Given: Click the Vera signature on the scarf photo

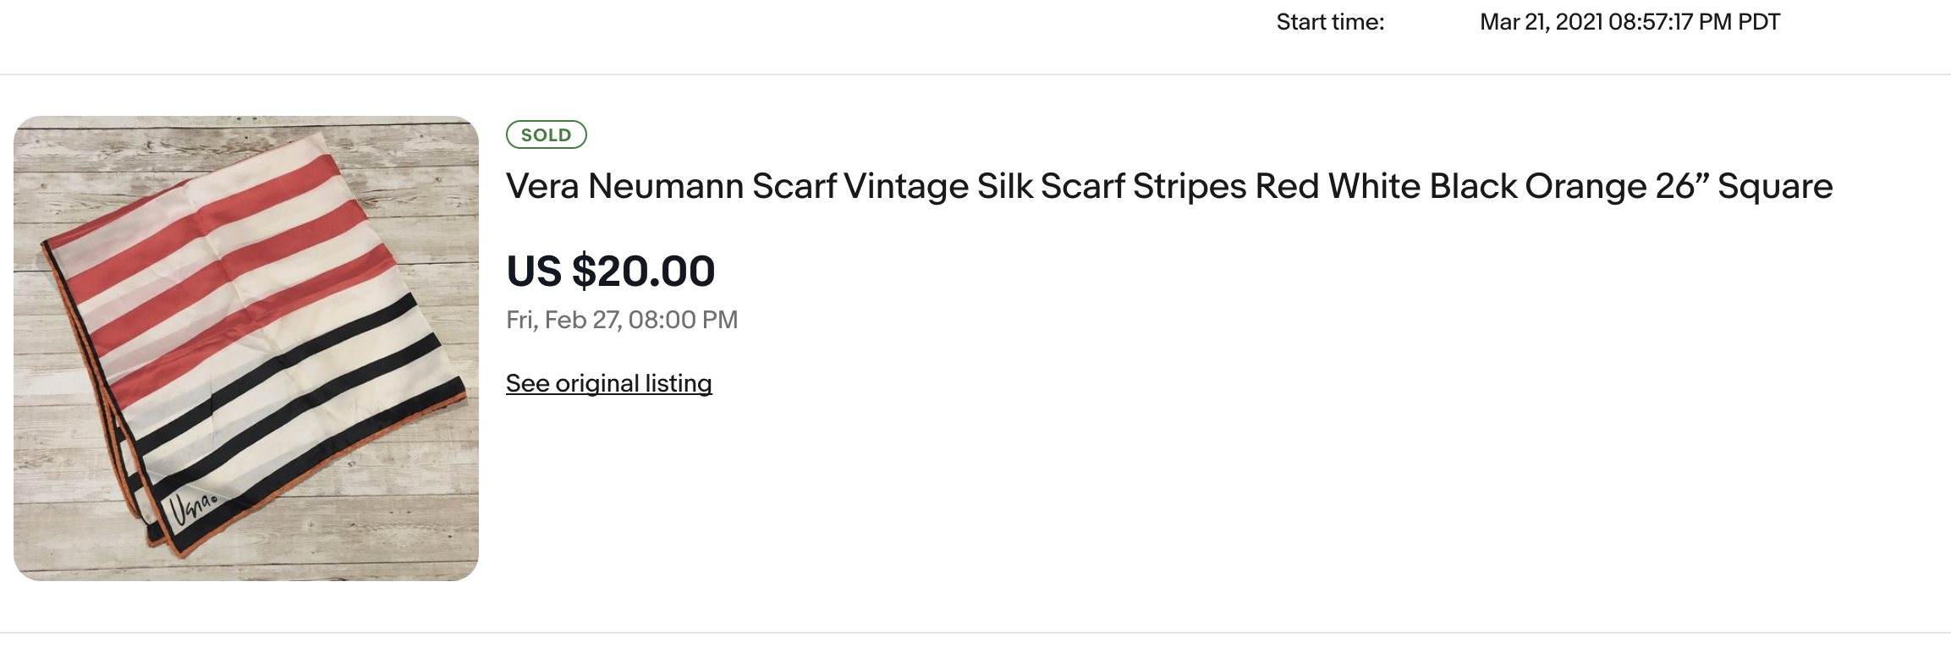Looking at the screenshot, I should pyautogui.click(x=191, y=507).
